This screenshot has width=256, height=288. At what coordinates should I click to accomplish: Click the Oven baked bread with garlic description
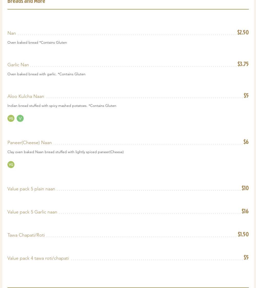tap(46, 74)
